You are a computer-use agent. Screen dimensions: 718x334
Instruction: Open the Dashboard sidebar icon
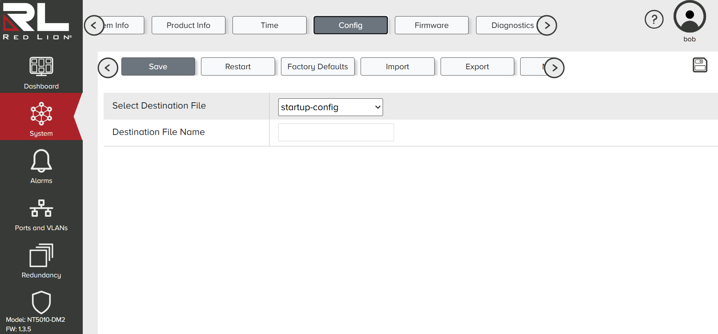point(41,67)
